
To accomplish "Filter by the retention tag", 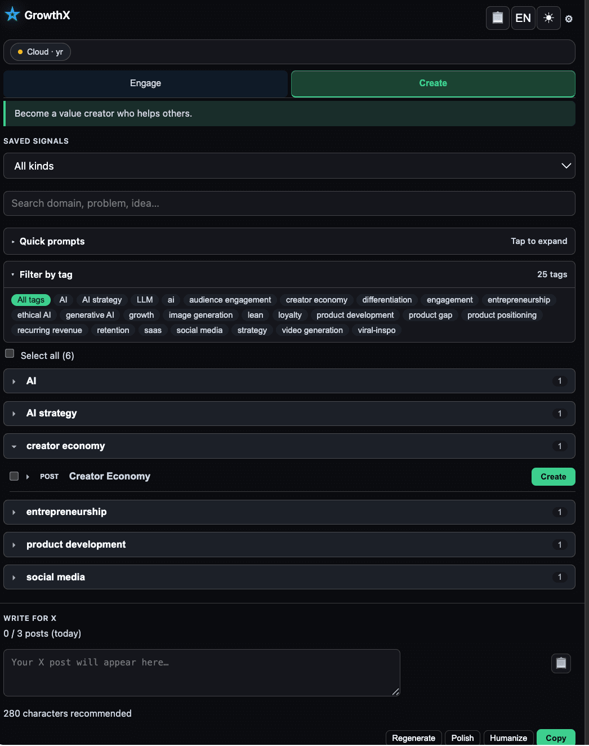I will coord(113,330).
